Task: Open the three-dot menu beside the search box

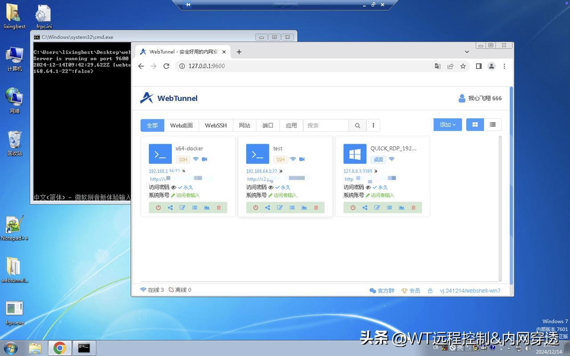Action: tap(373, 125)
